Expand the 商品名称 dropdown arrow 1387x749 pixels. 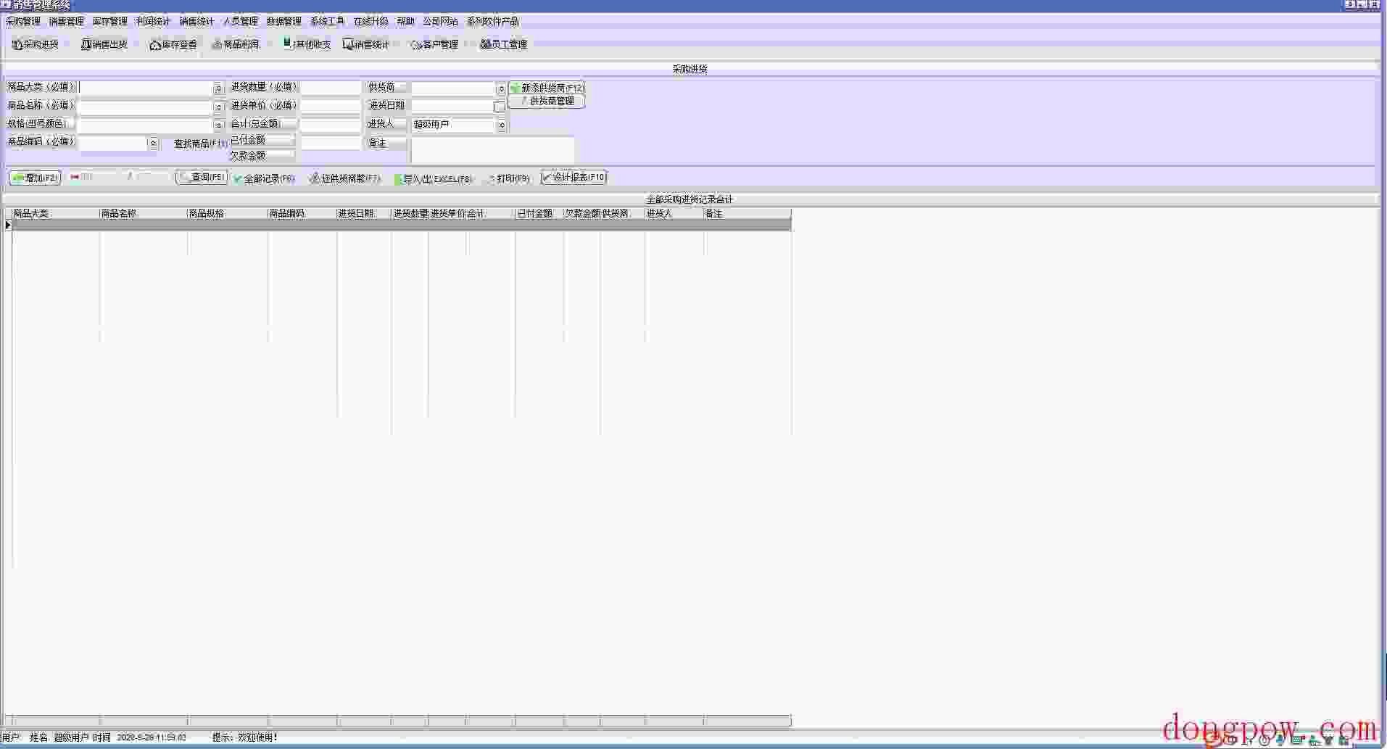pyautogui.click(x=218, y=107)
